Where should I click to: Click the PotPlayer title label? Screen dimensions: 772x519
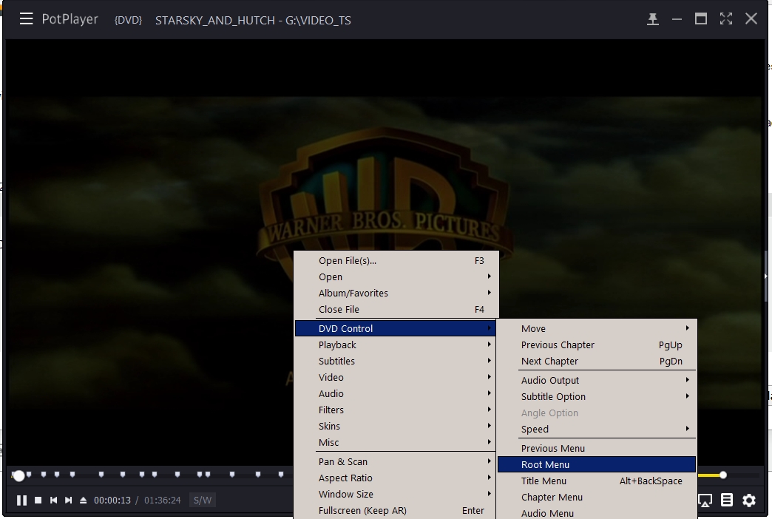[70, 19]
